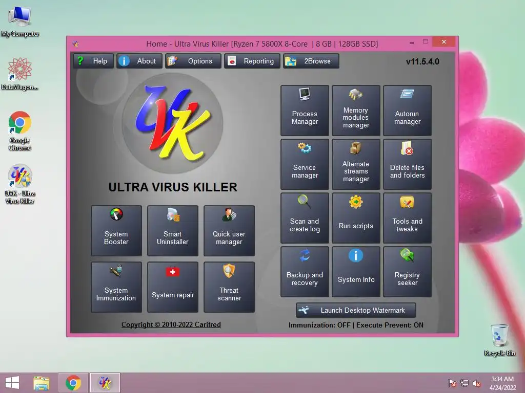Click the muted volume tray icon
Viewport: 525px width, 393px height.
pyautogui.click(x=477, y=383)
